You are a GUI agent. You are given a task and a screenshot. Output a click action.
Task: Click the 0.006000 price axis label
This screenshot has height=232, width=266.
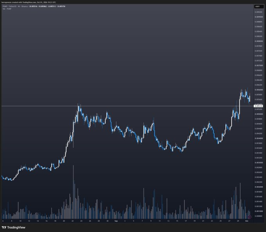(x=259, y=90)
